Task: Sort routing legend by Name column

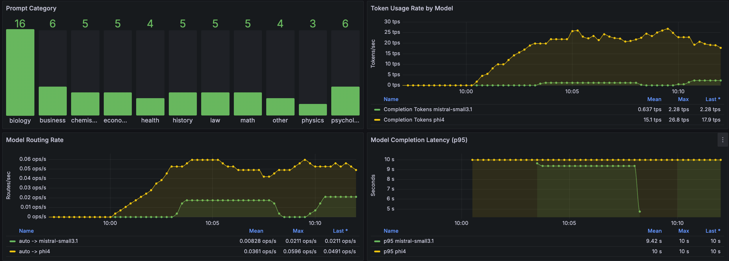Action: (x=26, y=231)
